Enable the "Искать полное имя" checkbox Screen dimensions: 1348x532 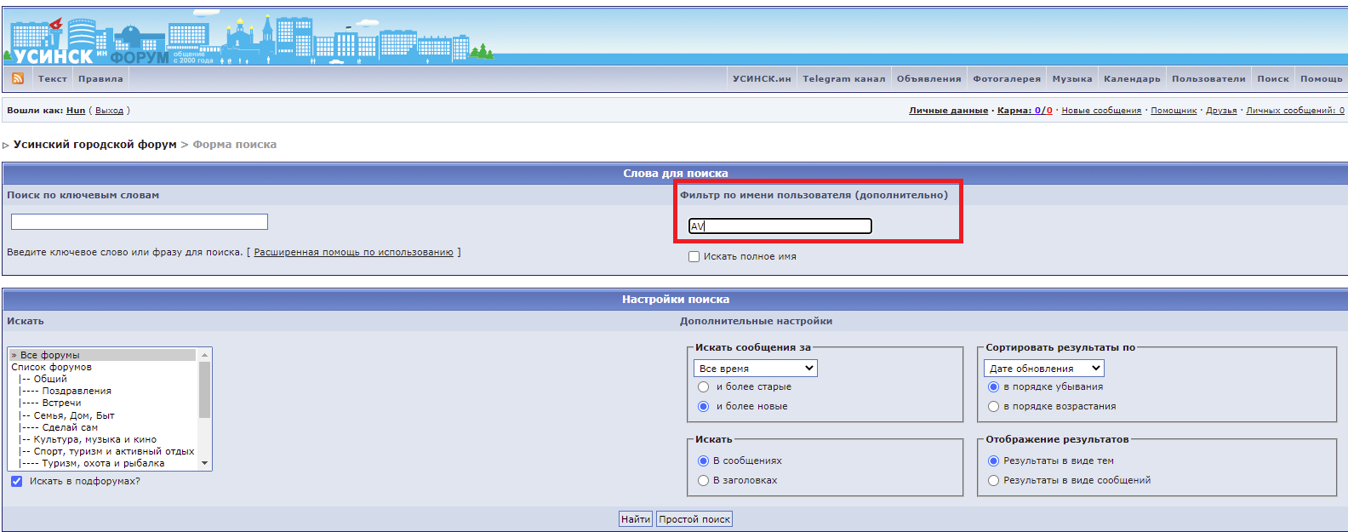pos(694,256)
